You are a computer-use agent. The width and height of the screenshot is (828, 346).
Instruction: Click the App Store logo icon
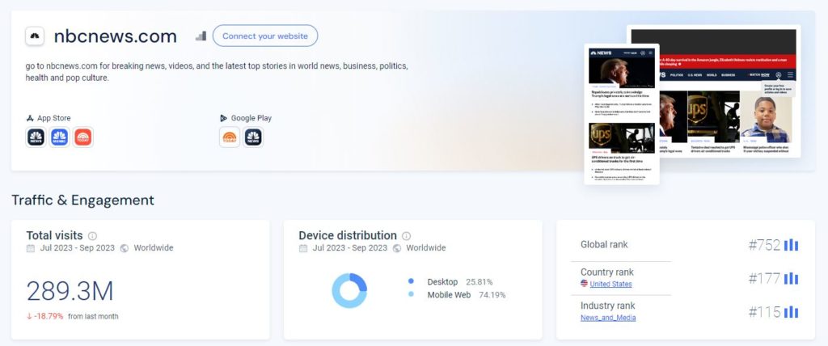coord(30,118)
